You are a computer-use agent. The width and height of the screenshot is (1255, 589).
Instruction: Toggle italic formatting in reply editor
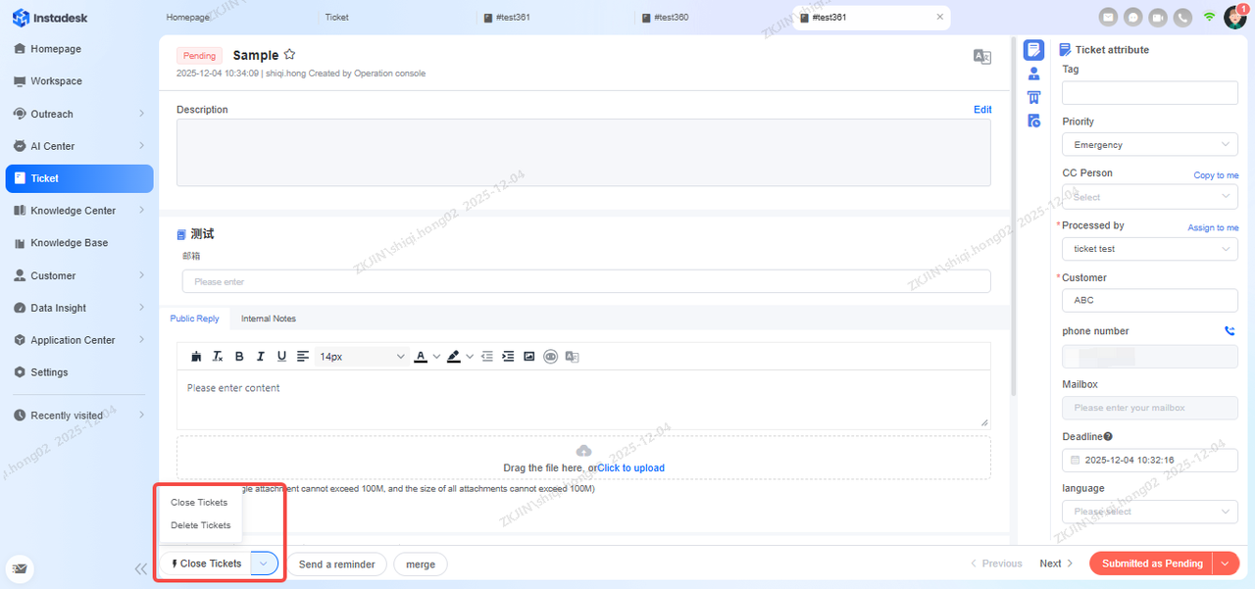tap(261, 357)
